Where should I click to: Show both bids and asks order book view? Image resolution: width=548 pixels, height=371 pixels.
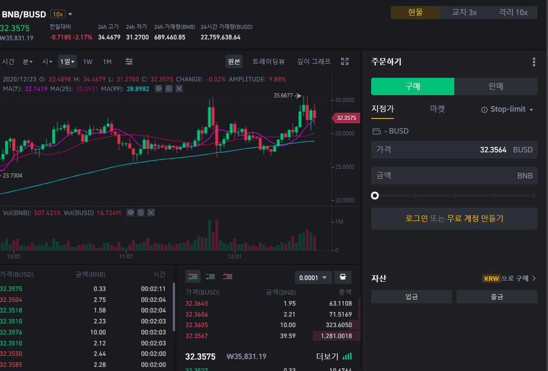point(193,277)
